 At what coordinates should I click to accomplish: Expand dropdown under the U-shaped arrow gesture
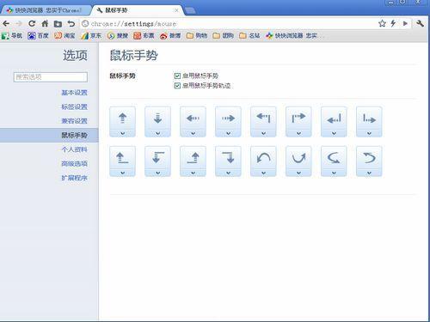[x=298, y=173]
